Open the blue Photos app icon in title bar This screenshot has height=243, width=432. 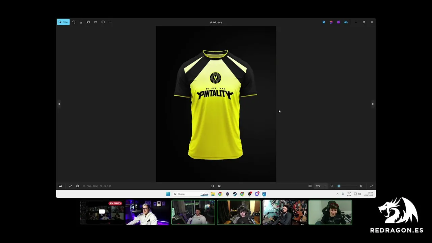coord(324,22)
